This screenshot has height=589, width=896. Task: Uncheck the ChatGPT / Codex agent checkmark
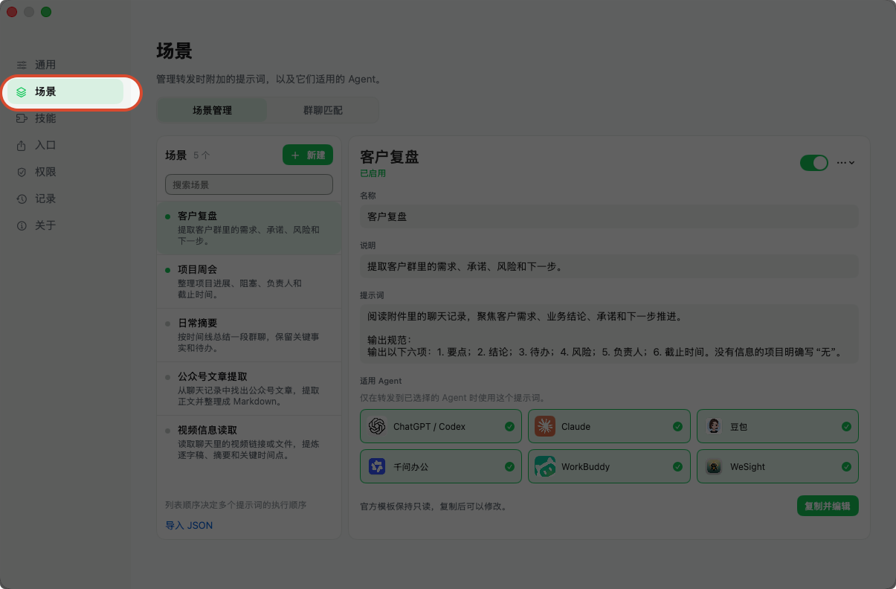(509, 427)
